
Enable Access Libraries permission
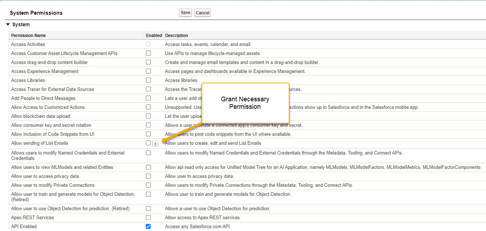coord(148,80)
